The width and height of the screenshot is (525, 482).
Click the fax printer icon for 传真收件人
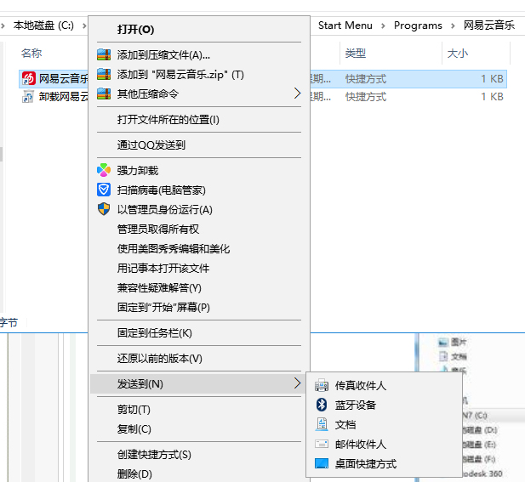click(x=322, y=385)
